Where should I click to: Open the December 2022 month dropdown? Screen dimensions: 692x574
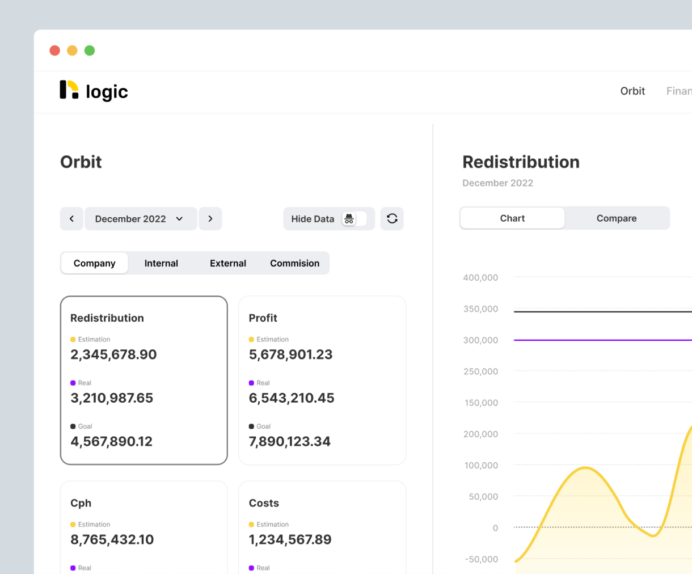[x=141, y=218]
